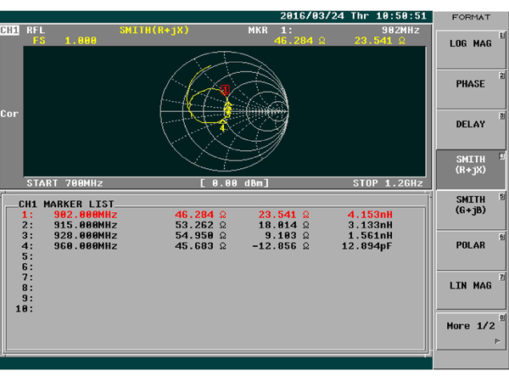Screen dimensions: 509x387
Task: Choose the LIN MAG format softkey
Action: pos(471,291)
